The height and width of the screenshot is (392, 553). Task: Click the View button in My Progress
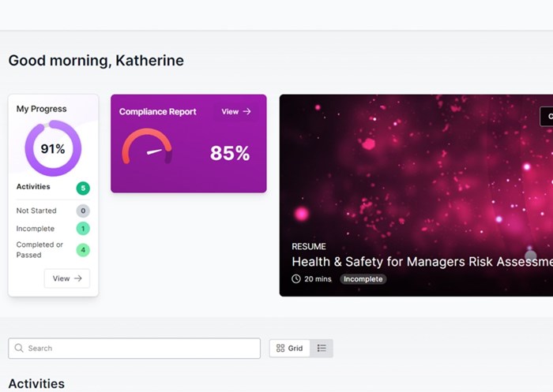[67, 278]
